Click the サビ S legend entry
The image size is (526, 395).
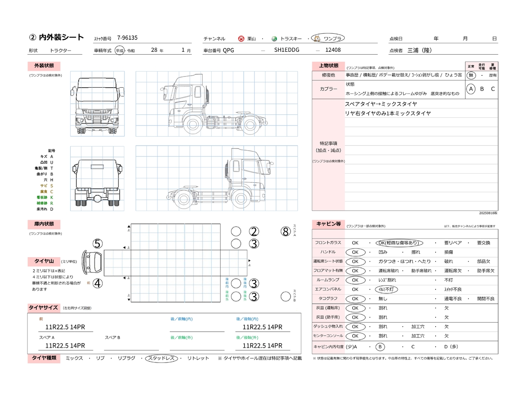click(46, 186)
